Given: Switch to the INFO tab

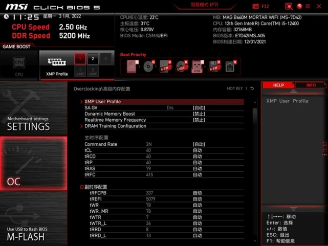Looking at the screenshot, I should click(311, 85).
